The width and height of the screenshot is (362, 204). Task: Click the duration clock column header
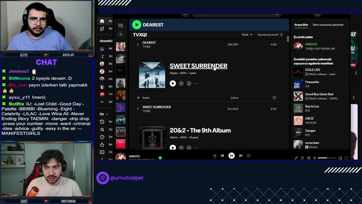(274, 98)
